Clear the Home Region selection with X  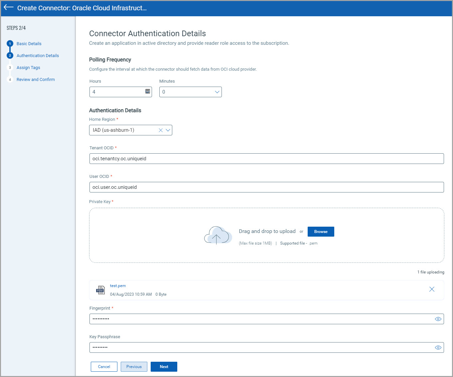tap(161, 130)
